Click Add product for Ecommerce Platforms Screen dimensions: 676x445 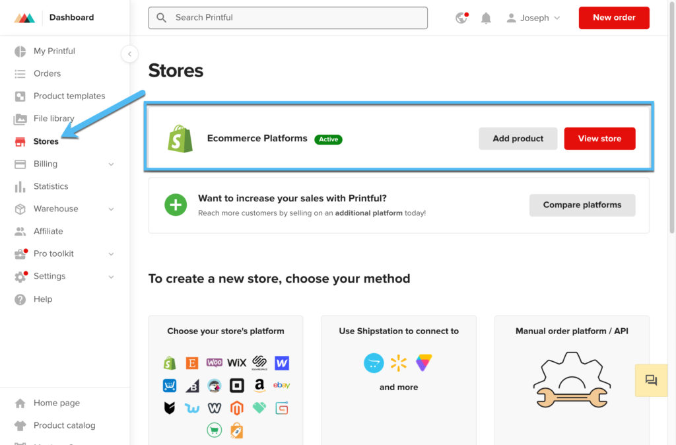[518, 139]
